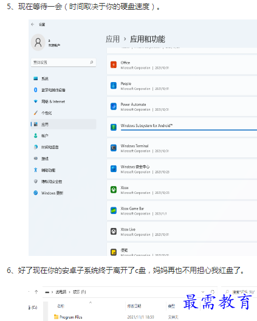This screenshot has width=257, height=321.
Task: Expand the Explorer address bar dropdown
Action: 203,292
